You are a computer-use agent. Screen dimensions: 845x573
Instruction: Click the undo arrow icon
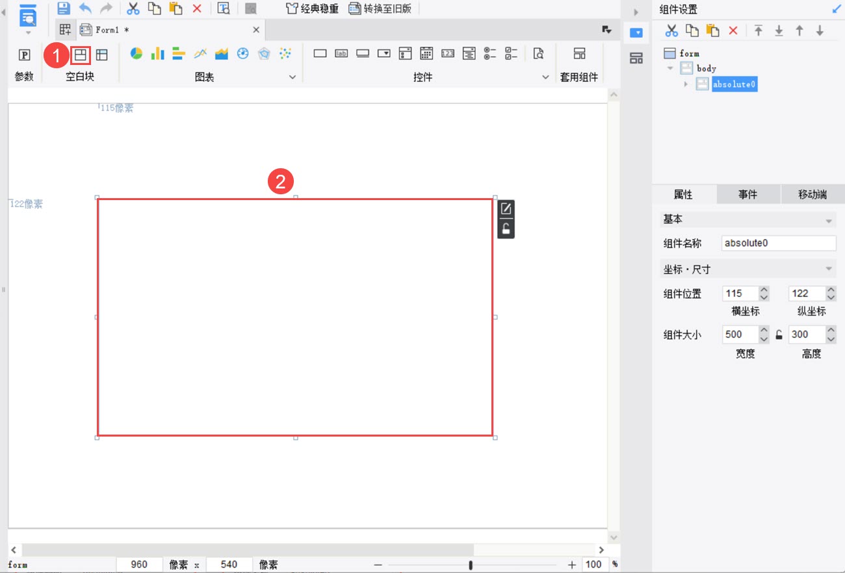tap(85, 8)
